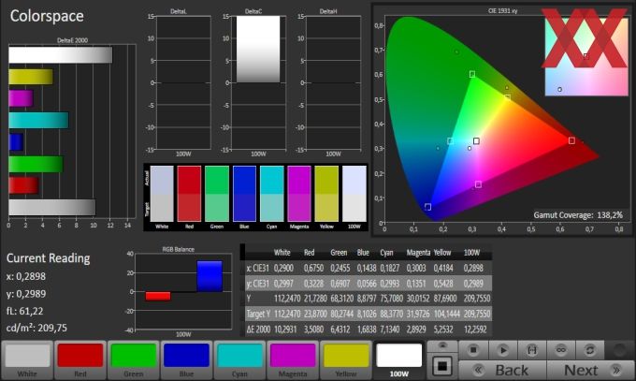Click the top white bar in DeltaE 2000 chart
The width and height of the screenshot is (636, 381).
[61, 55]
